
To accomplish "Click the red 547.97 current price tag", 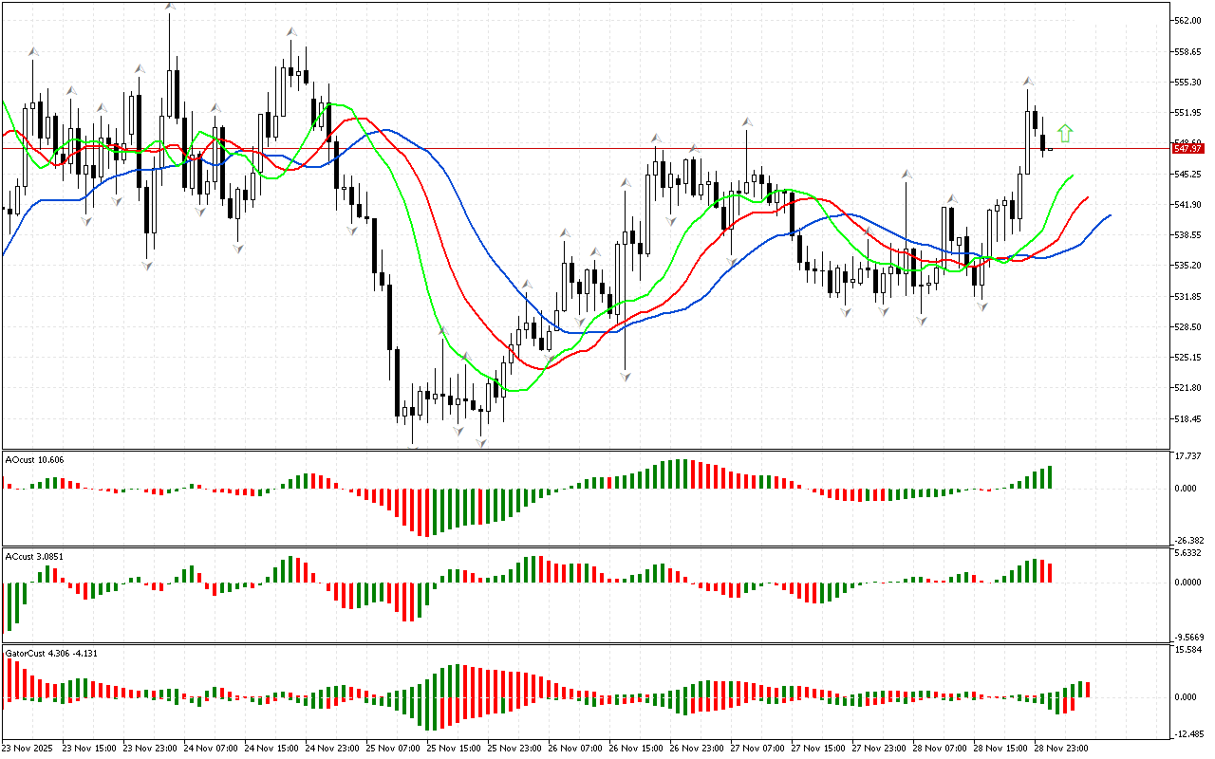I will tap(1188, 148).
